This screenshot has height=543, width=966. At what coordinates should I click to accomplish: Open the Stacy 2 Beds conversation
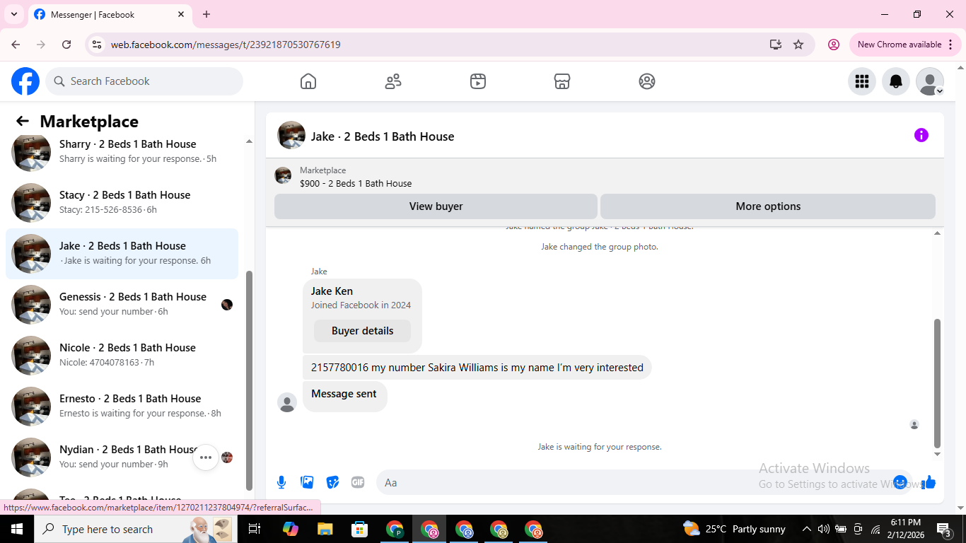(x=122, y=202)
